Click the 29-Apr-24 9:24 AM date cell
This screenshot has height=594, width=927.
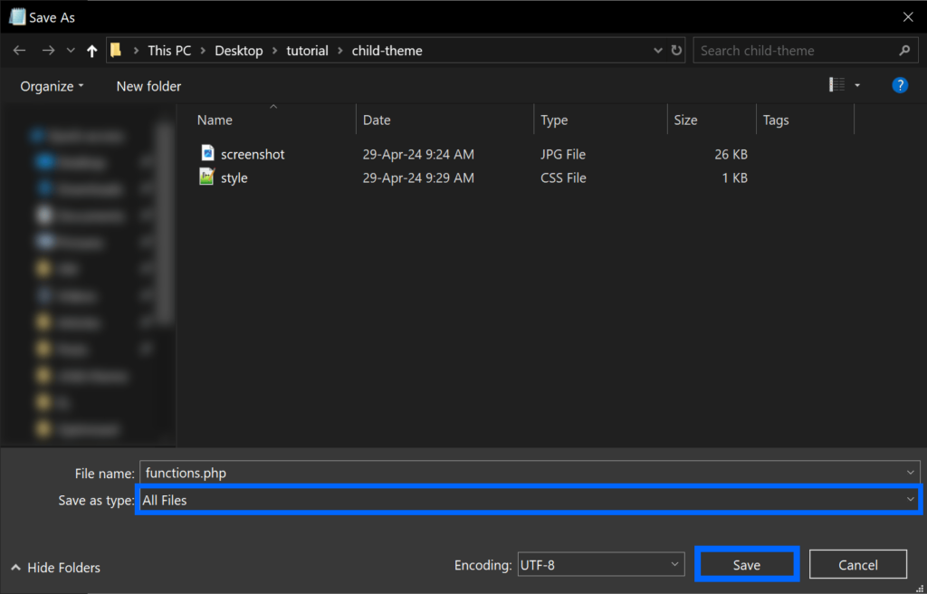point(418,155)
